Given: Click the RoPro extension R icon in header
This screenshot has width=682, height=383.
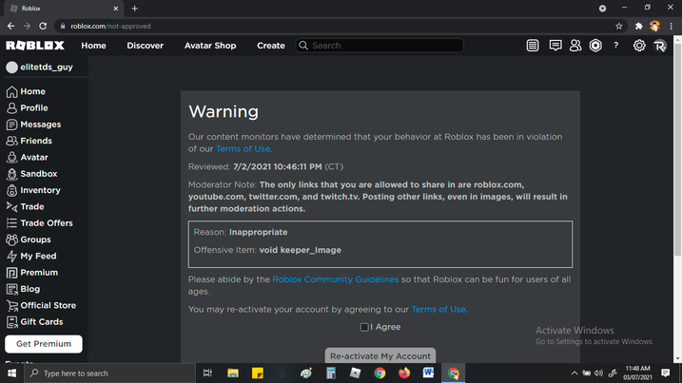Looking at the screenshot, I should [x=660, y=46].
